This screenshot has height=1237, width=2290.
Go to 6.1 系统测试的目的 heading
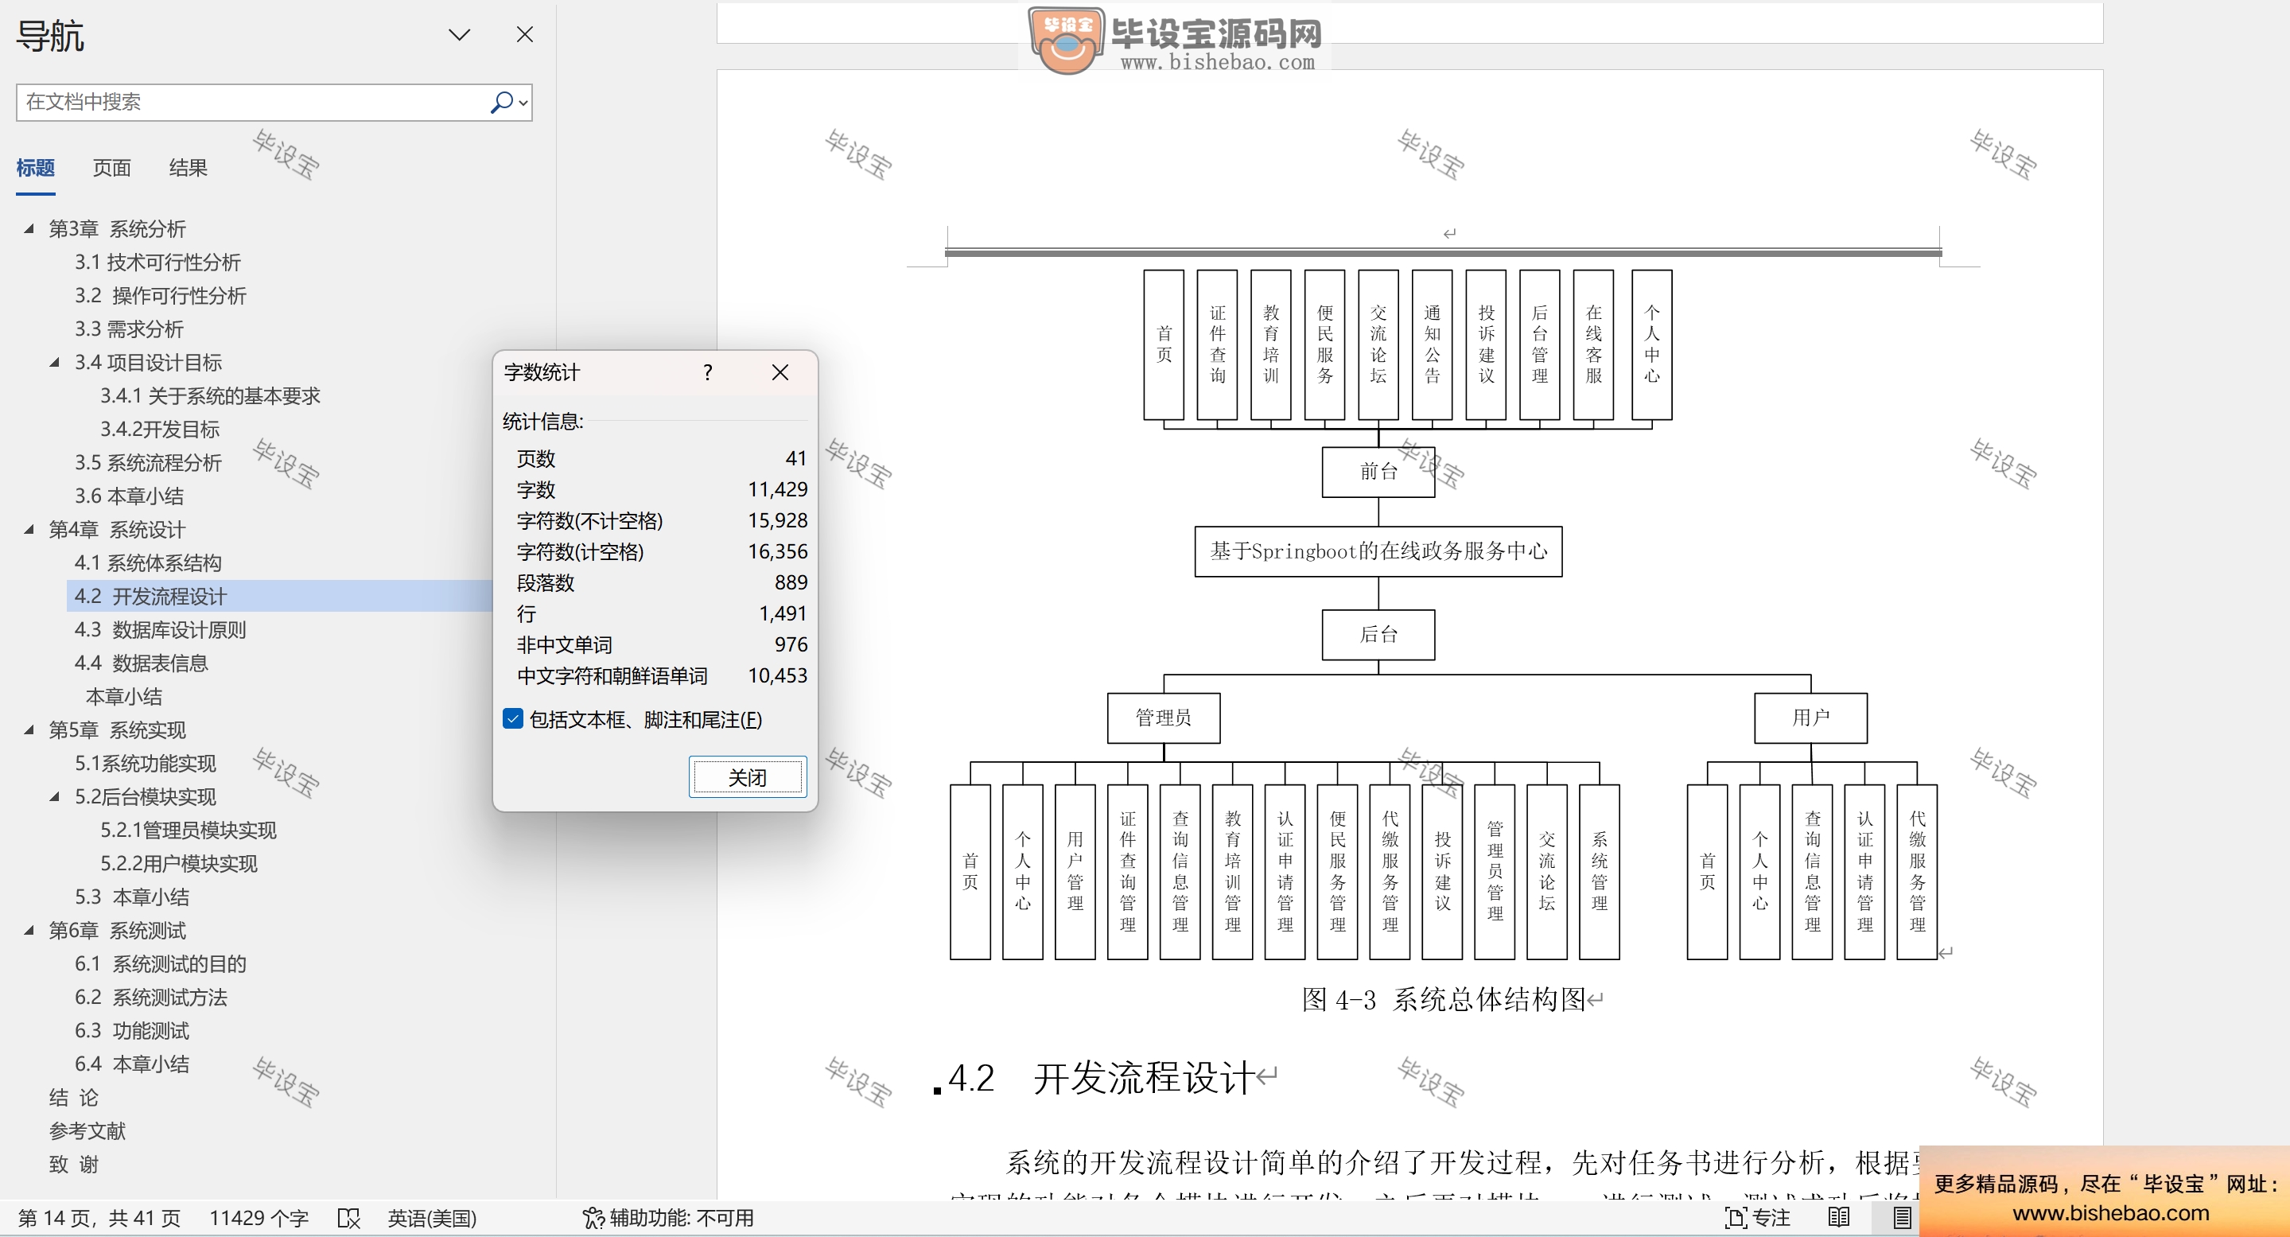(x=160, y=964)
